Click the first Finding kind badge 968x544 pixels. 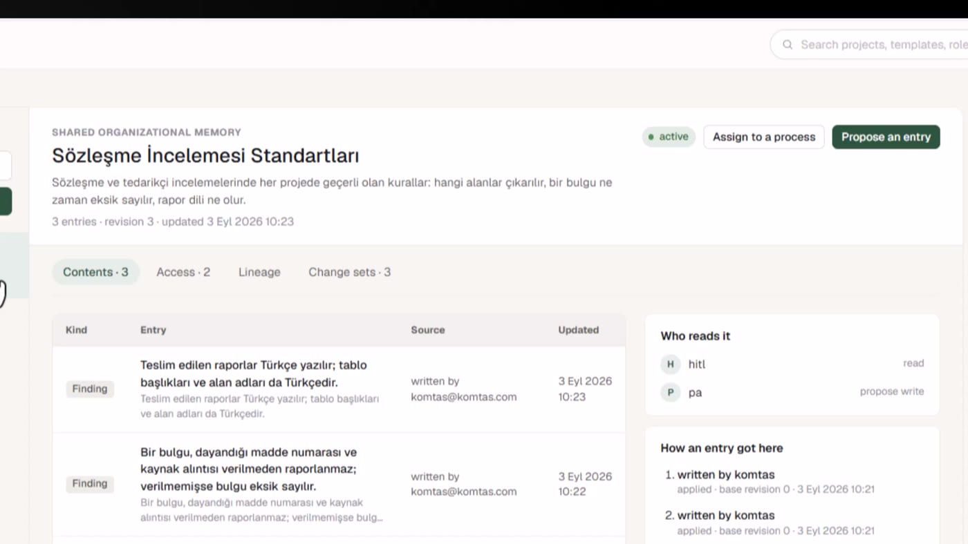pyautogui.click(x=90, y=389)
